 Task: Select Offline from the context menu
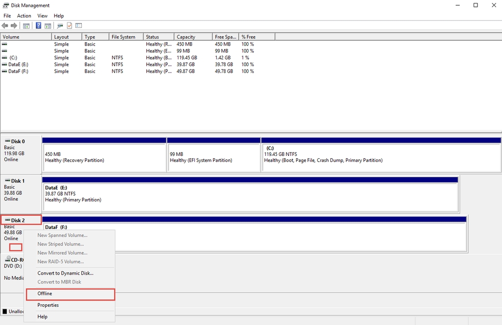pyautogui.click(x=69, y=294)
